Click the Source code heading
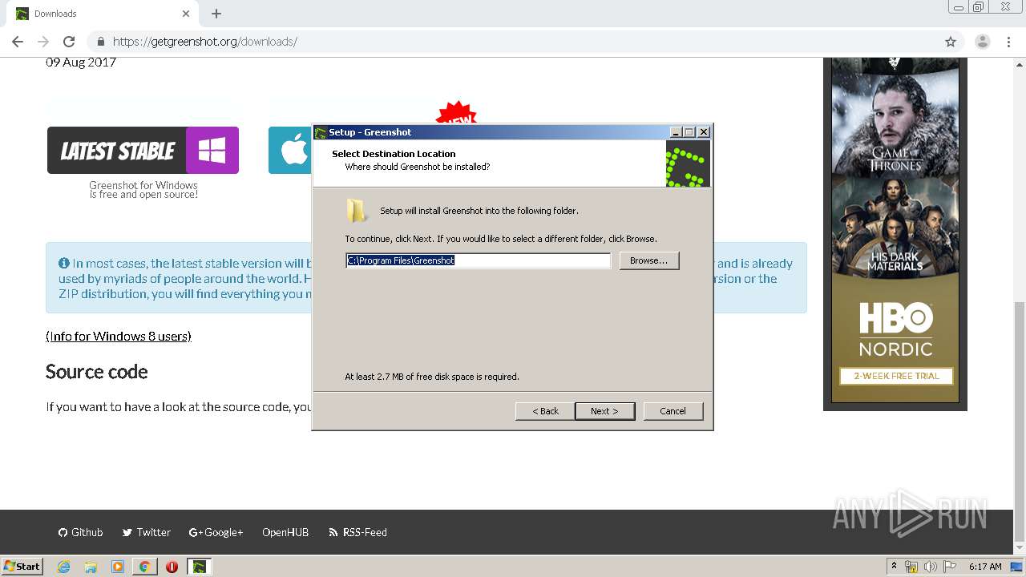1026x577 pixels. (x=97, y=372)
